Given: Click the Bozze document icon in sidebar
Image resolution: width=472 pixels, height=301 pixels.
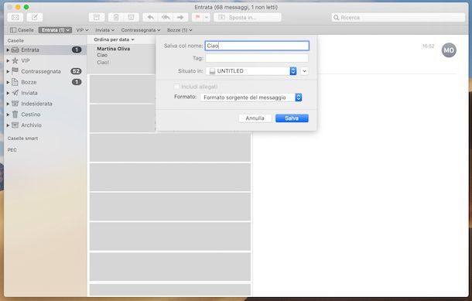Looking at the screenshot, I should [15, 82].
